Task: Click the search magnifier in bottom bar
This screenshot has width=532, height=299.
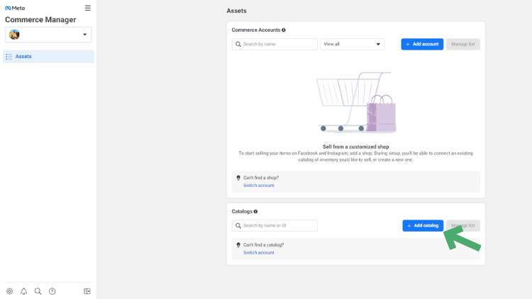Action: 38,291
